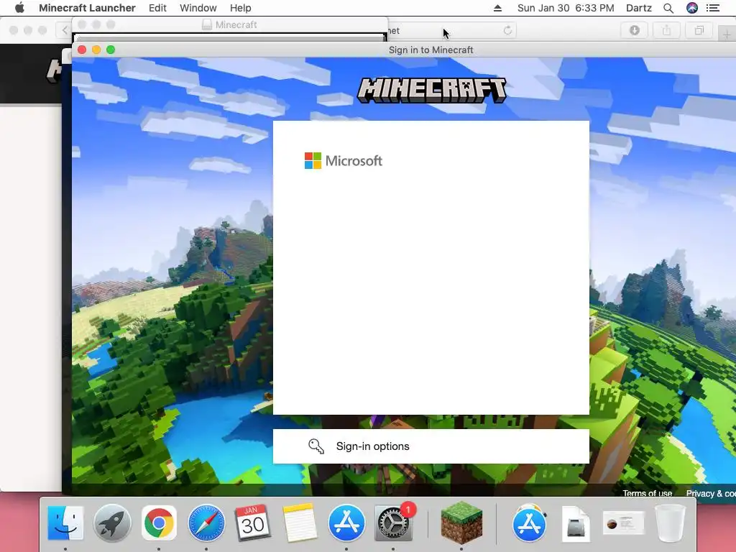Open App Store downloads folder in dock
Image resolution: width=736 pixels, height=552 pixels.
530,523
